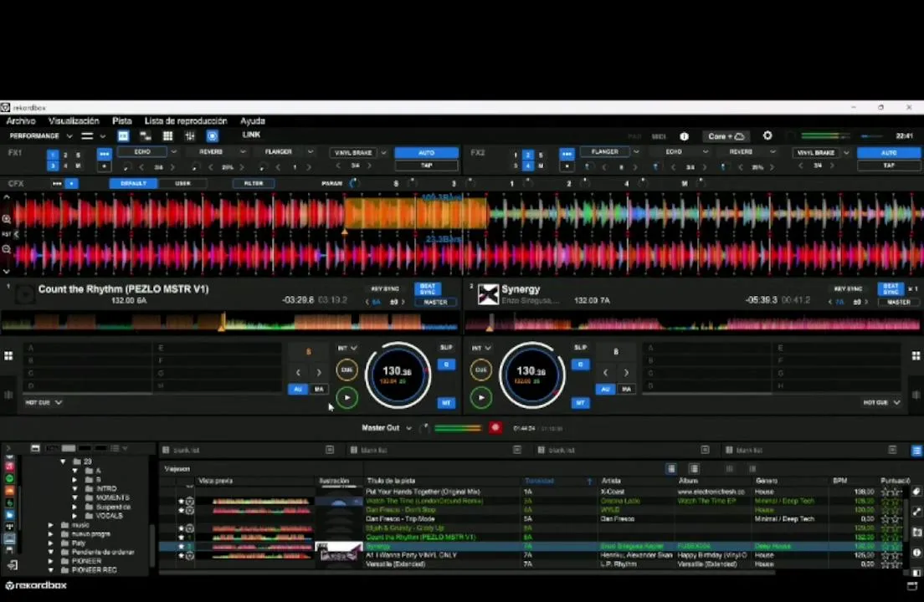The width and height of the screenshot is (924, 602).
Task: Adjust the CFX PARAM knob
Action: (354, 184)
